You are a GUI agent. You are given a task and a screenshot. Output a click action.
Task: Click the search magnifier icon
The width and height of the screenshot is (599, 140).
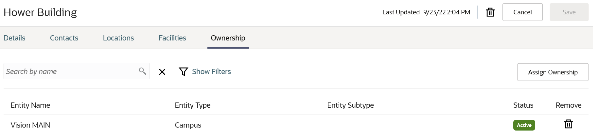tap(142, 71)
